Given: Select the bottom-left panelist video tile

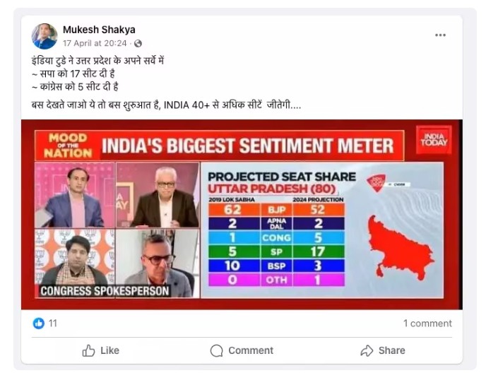Looking at the screenshot, I should pyautogui.click(x=75, y=257).
